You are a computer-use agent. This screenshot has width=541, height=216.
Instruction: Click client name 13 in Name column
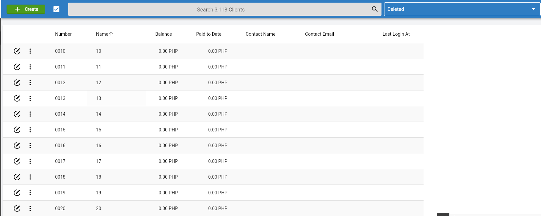click(98, 98)
